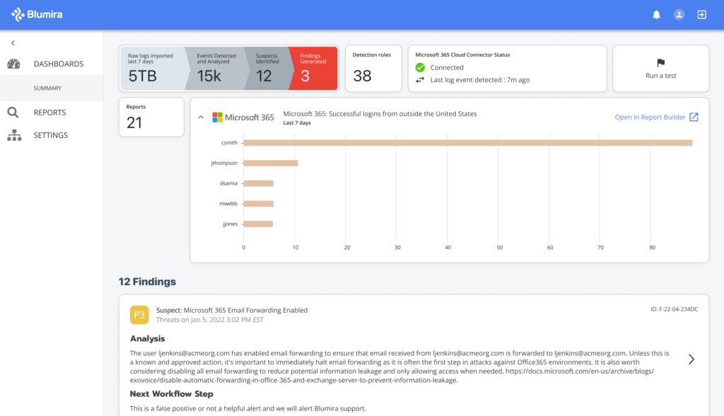Click the Reports magnifier icon in sidebar
The image size is (724, 416).
pos(14,112)
